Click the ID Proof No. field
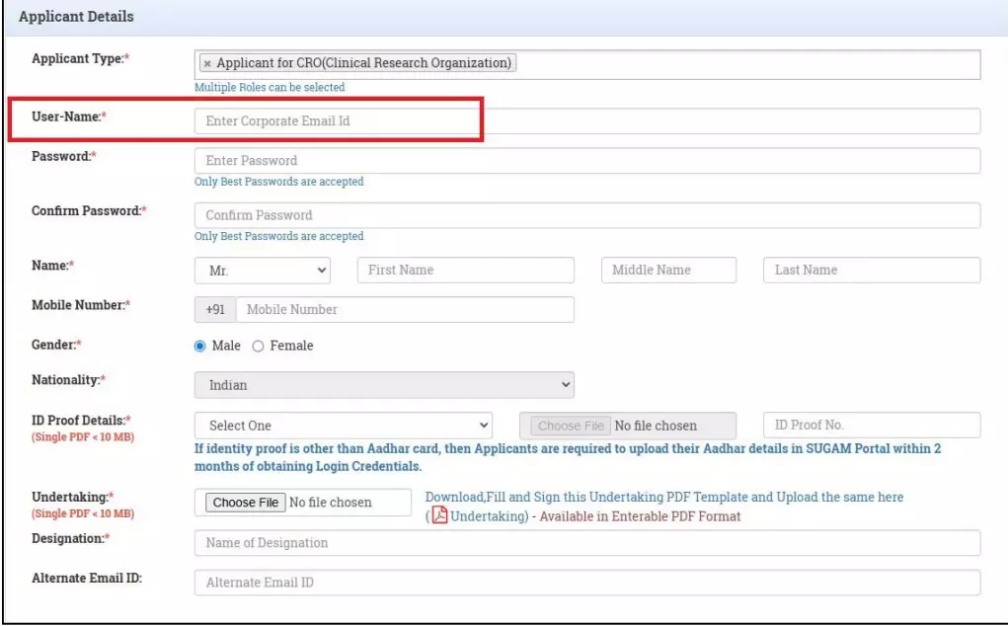This screenshot has height=626, width=1008. click(x=871, y=426)
